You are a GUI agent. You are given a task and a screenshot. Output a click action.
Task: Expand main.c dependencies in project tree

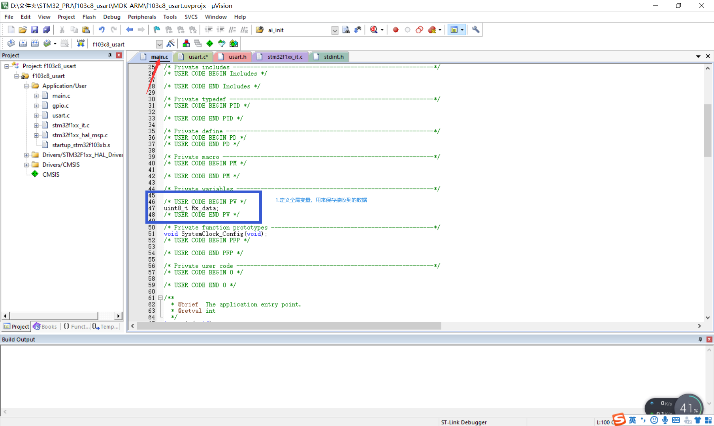36,96
